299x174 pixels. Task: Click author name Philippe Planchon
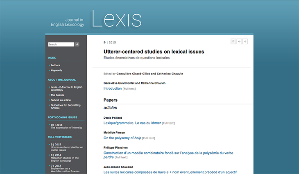pyautogui.click(x=116, y=147)
